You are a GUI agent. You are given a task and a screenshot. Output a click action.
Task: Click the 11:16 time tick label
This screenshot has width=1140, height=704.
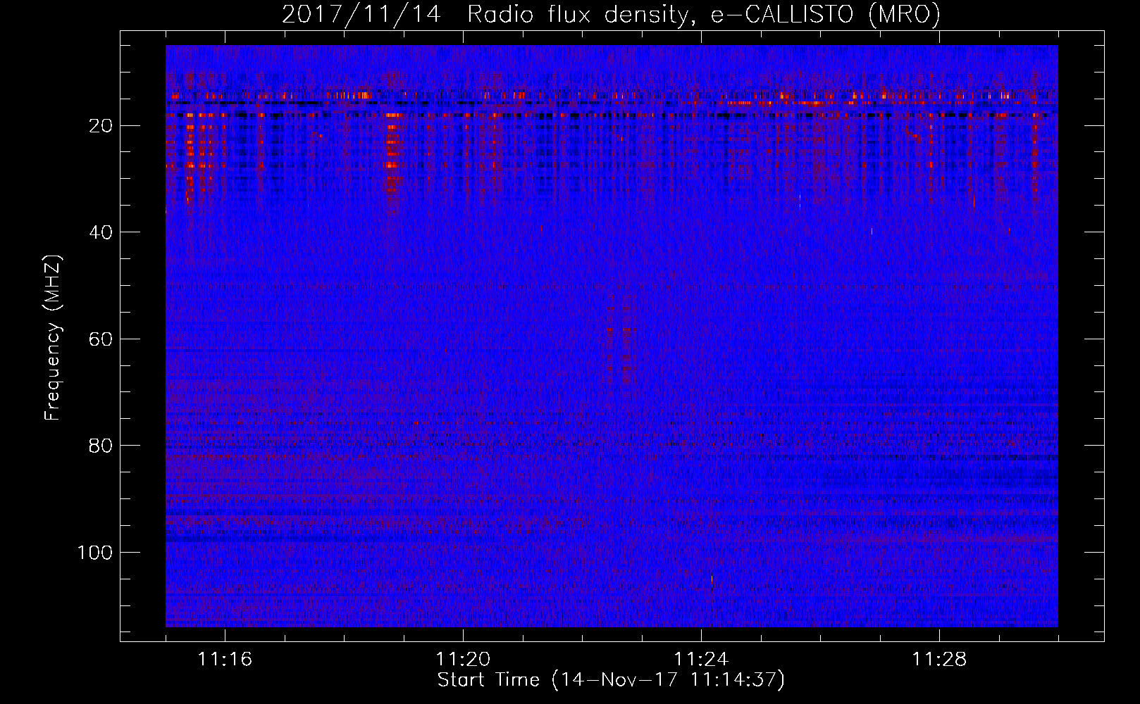(225, 660)
